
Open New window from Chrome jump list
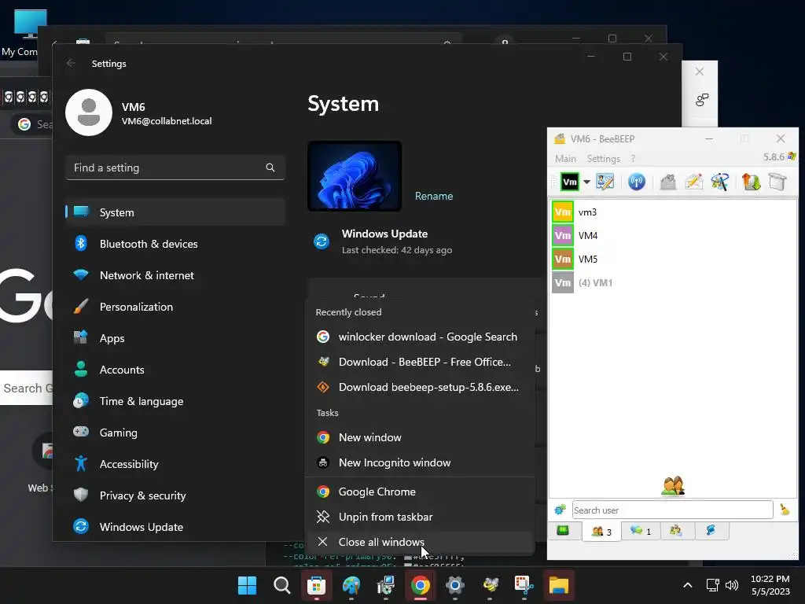click(x=420, y=437)
